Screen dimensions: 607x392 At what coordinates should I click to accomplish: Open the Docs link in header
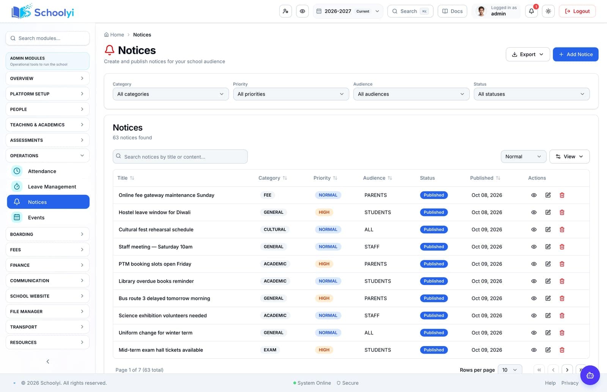[452, 11]
